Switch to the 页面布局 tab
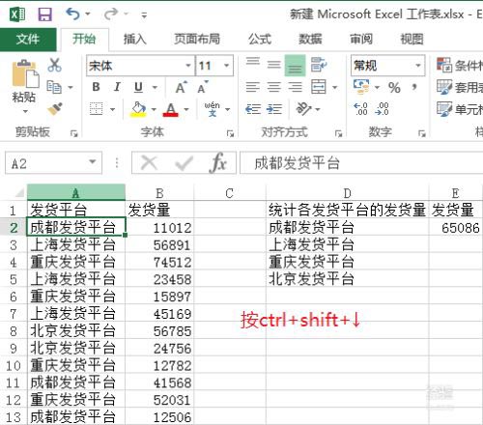The width and height of the screenshot is (483, 425). coord(197,39)
